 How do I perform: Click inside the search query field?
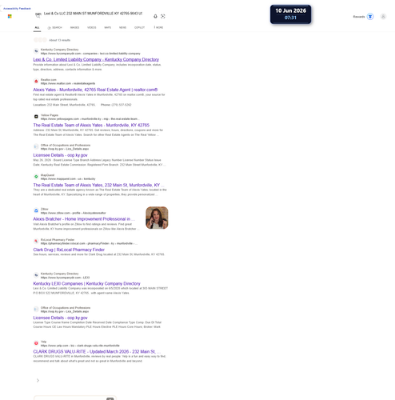(x=94, y=14)
